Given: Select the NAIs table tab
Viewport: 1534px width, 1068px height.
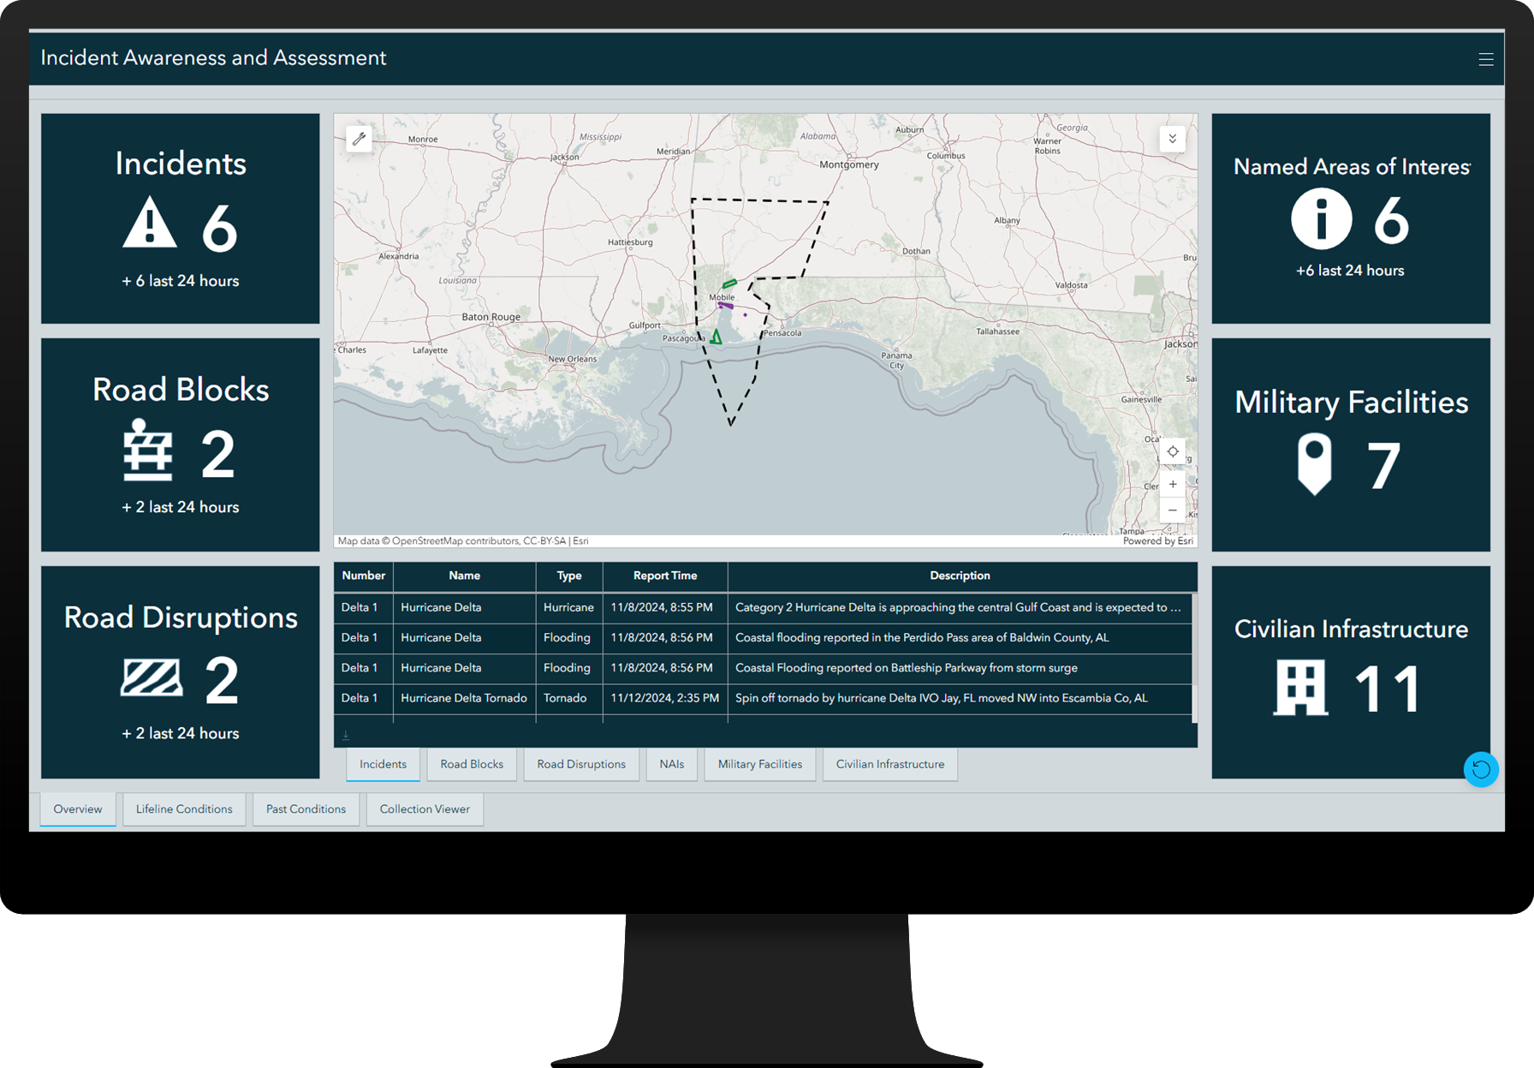Looking at the screenshot, I should [x=671, y=764].
